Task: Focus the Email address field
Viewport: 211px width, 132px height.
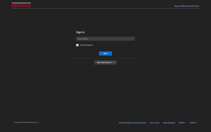Action: coord(105,39)
